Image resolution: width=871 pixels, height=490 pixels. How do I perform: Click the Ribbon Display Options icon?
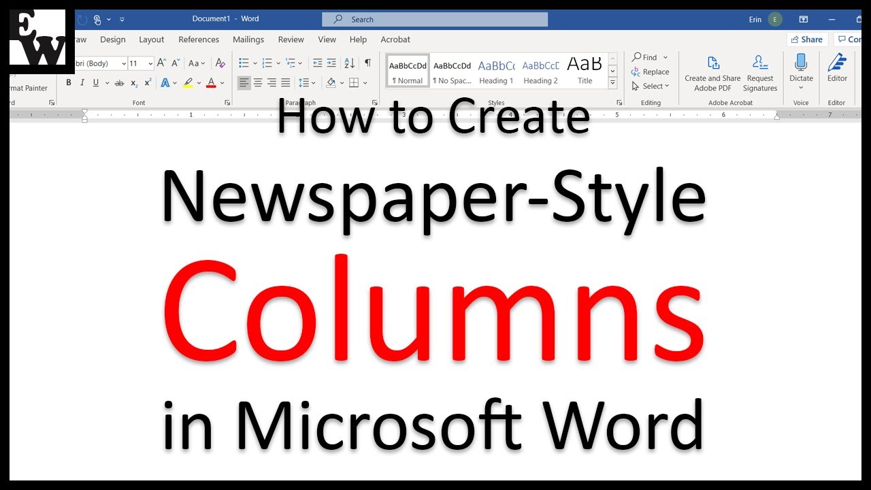[804, 19]
